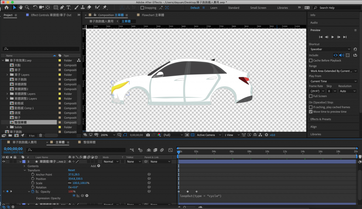Select the Hand tool
The width and height of the screenshot is (362, 209).
coord(21,7)
